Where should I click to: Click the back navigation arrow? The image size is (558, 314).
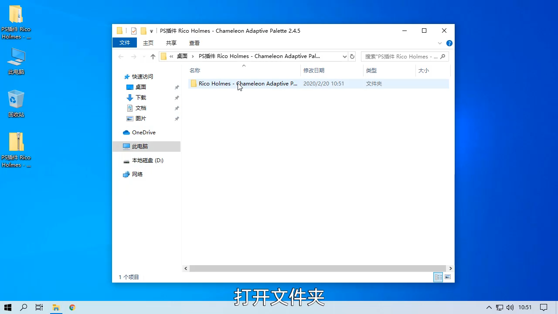pos(121,56)
